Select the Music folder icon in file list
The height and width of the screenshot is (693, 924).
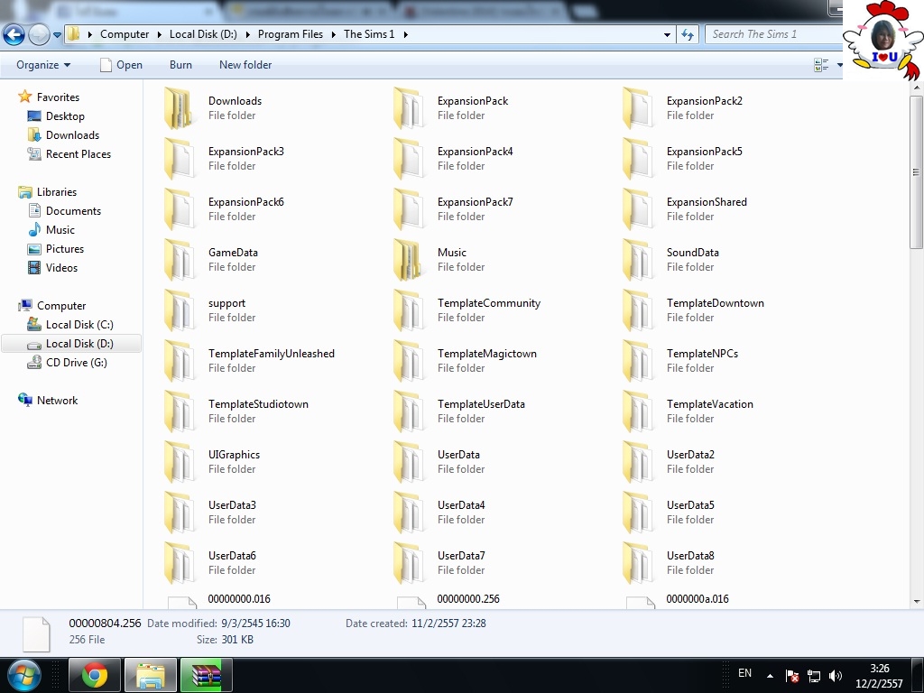[x=409, y=259]
